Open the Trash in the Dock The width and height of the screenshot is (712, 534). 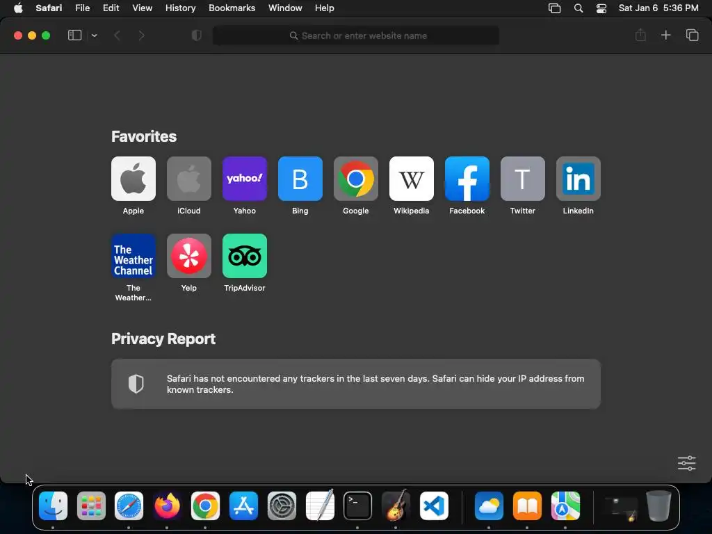point(658,506)
